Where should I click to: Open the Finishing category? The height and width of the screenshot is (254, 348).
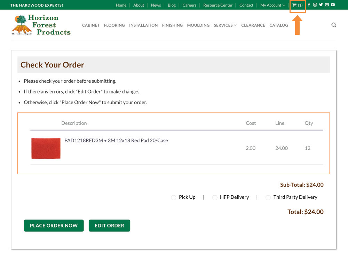coord(172,25)
